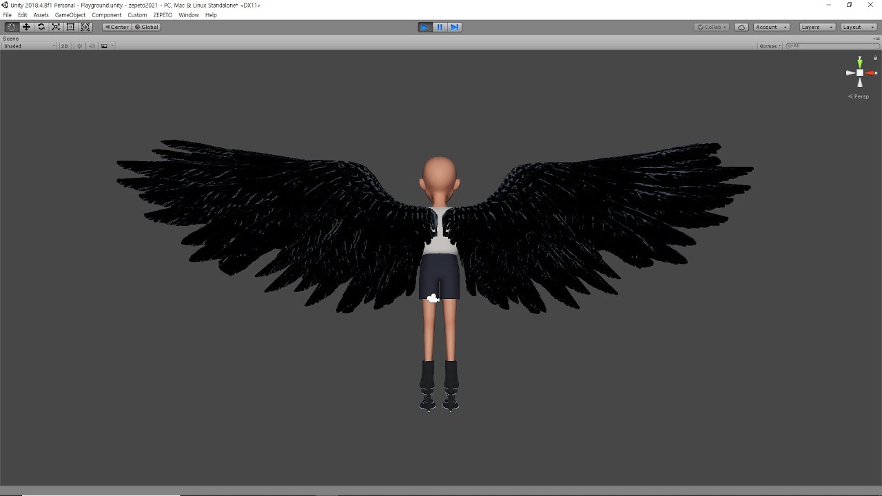The image size is (882, 496).
Task: Select the combined Transform tool
Action: point(85,27)
